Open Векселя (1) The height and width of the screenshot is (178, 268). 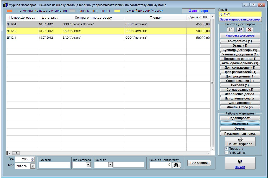(x=240, y=85)
